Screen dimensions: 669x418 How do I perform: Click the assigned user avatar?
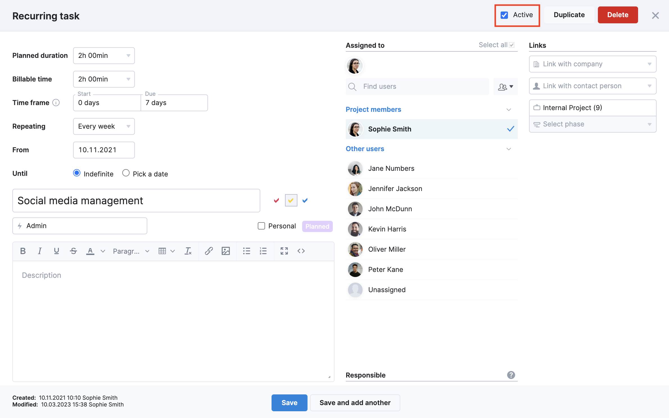pyautogui.click(x=354, y=66)
